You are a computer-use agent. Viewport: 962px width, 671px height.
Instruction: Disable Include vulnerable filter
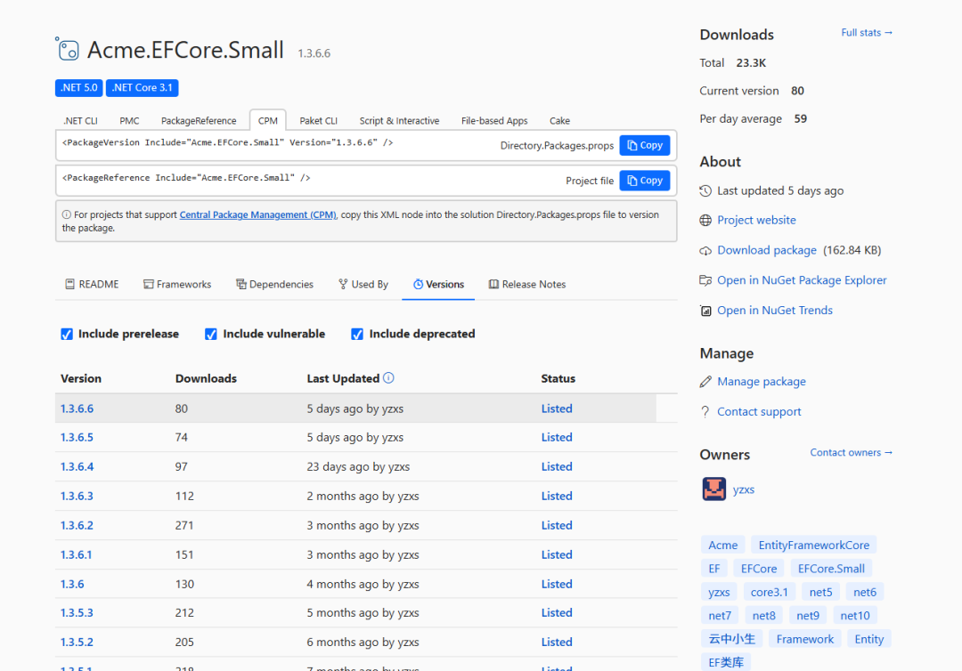pyautogui.click(x=210, y=334)
